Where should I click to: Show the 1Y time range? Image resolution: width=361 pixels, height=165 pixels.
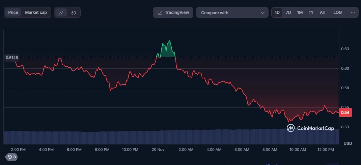coord(311,12)
